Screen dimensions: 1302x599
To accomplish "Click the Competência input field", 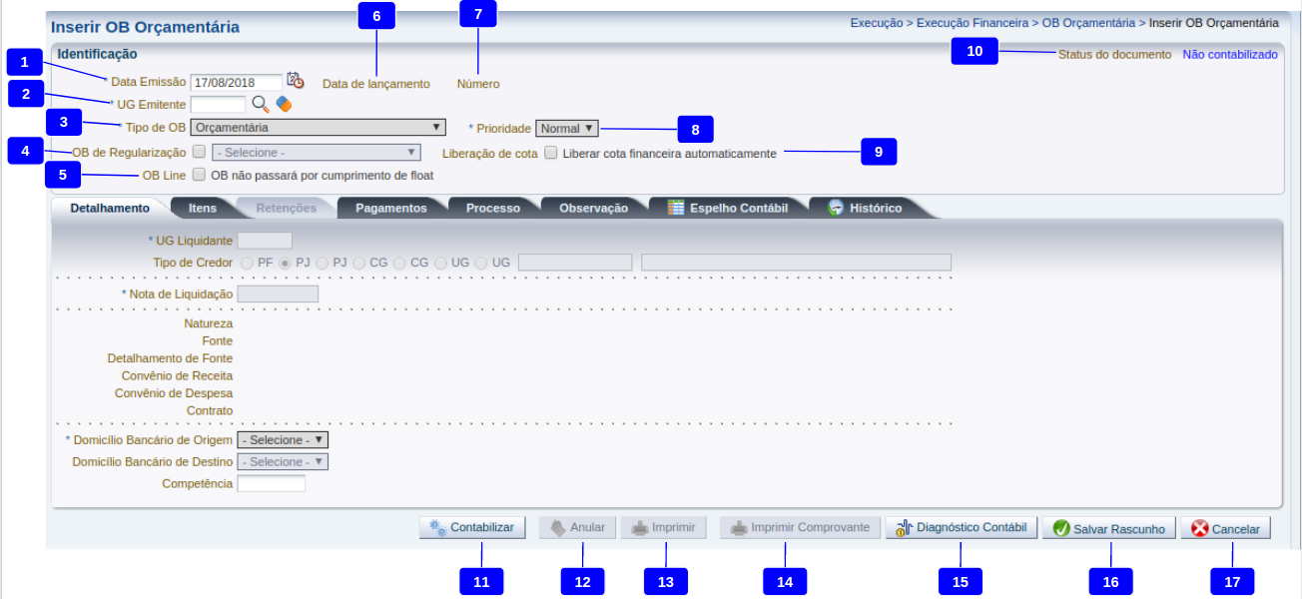I will 271,484.
